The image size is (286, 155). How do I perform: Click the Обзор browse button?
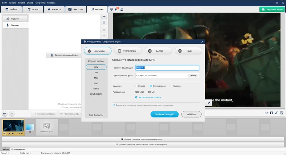tap(193, 76)
